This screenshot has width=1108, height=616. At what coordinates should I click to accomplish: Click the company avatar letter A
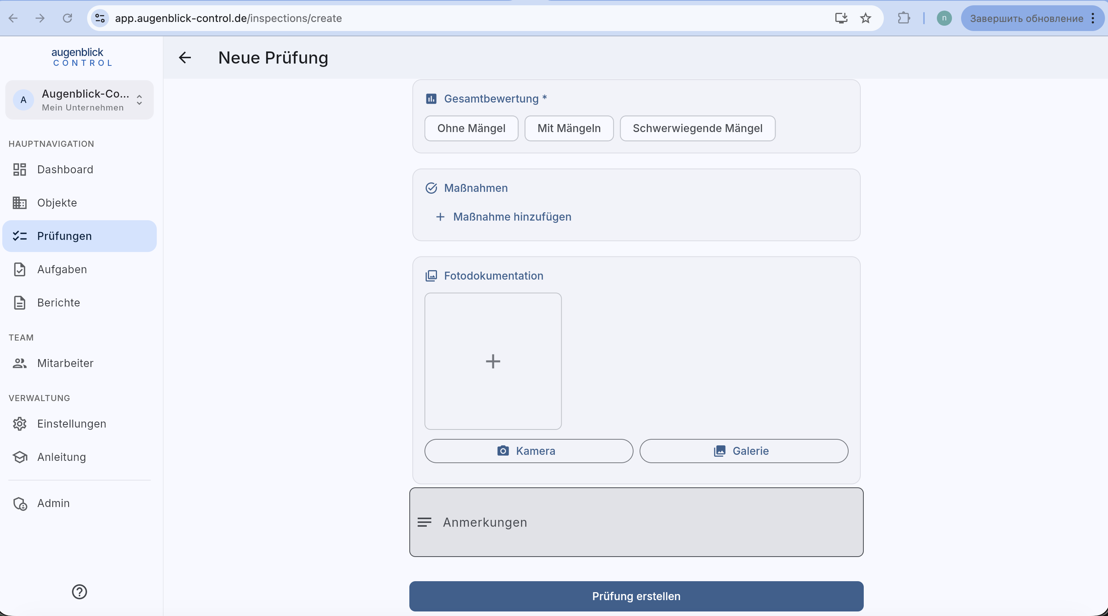tap(23, 100)
